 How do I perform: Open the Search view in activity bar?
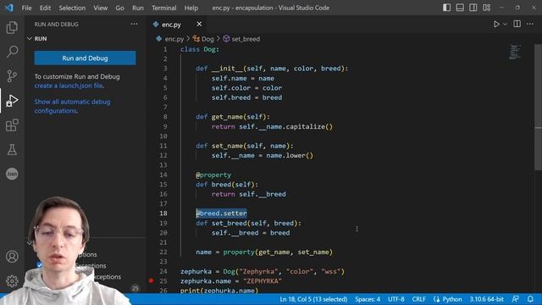click(x=12, y=52)
